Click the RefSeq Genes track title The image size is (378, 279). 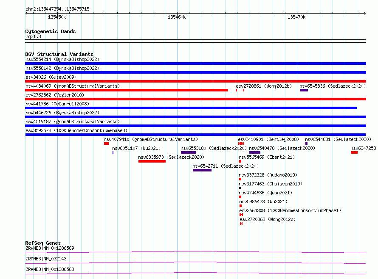point(43,243)
